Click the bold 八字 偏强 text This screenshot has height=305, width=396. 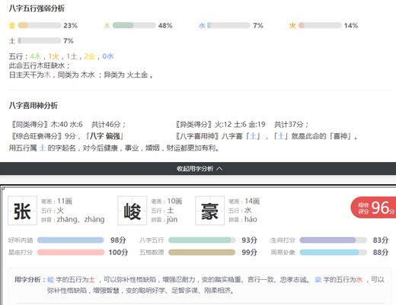pos(105,136)
